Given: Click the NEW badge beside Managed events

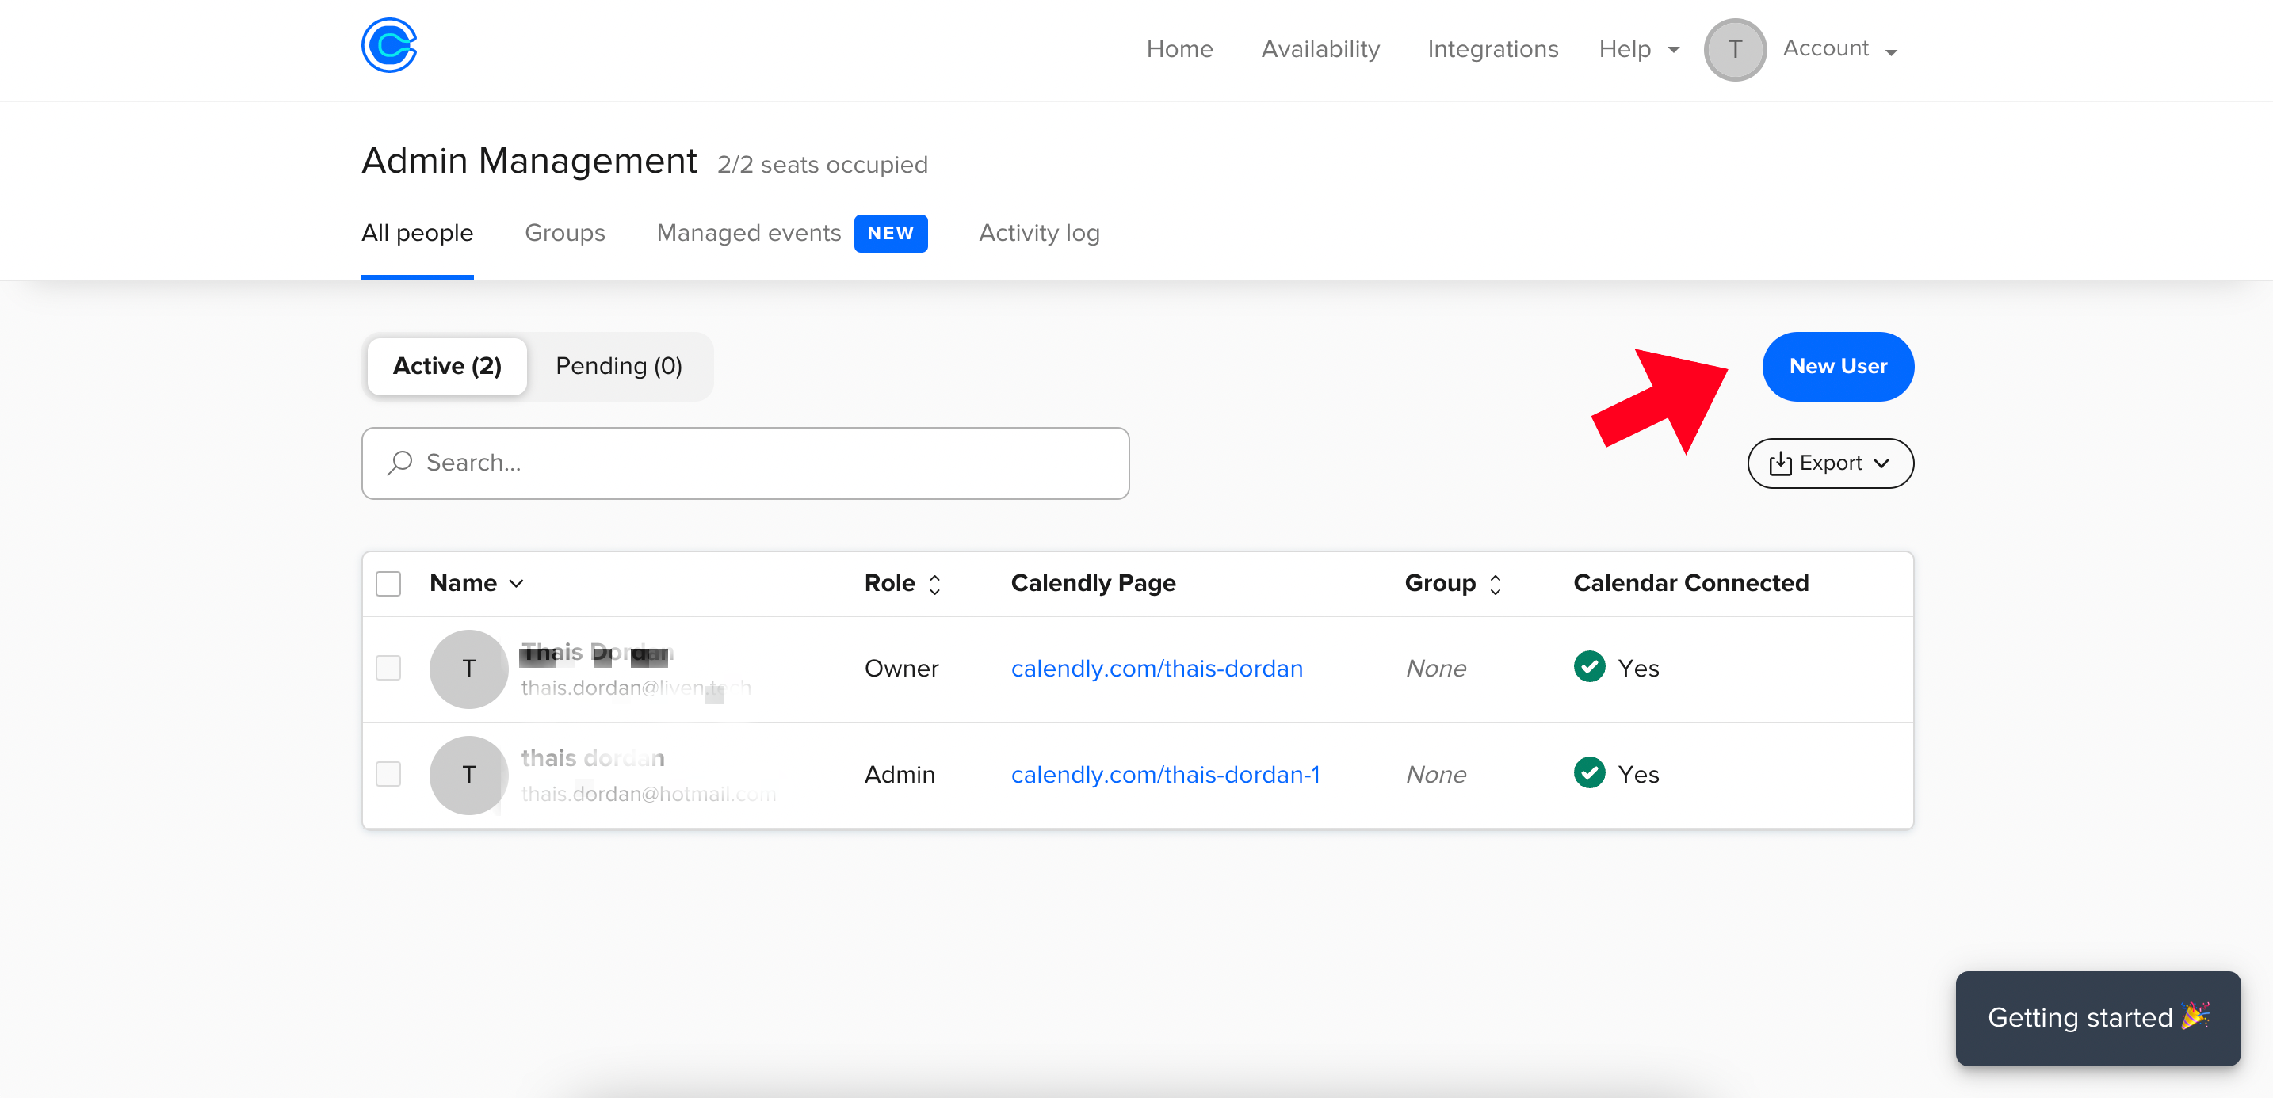Looking at the screenshot, I should [890, 234].
